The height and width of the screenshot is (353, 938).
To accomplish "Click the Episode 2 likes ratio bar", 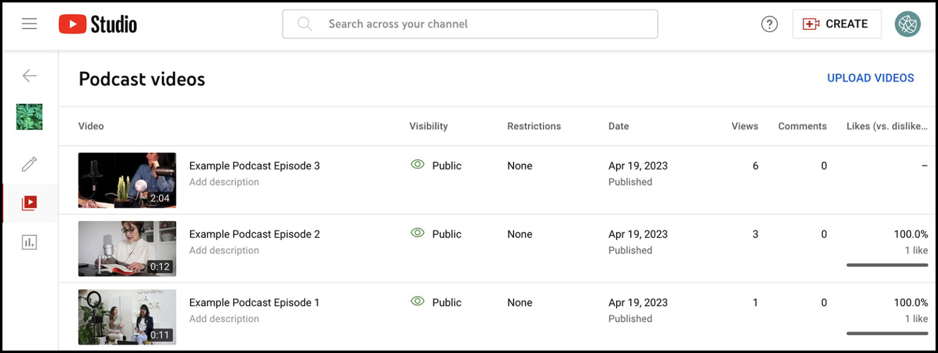I will coord(887,265).
